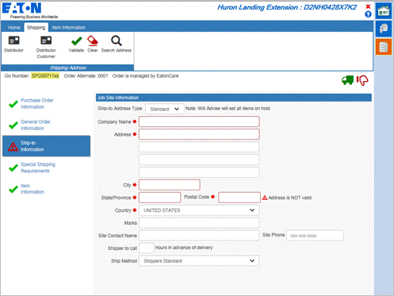Click the 'Address is NOT valid' message

(290, 198)
